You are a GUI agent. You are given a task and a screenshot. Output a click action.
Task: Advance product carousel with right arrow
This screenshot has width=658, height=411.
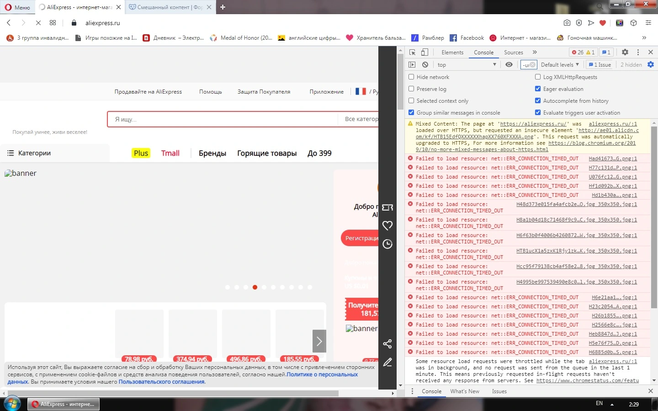[x=319, y=341]
